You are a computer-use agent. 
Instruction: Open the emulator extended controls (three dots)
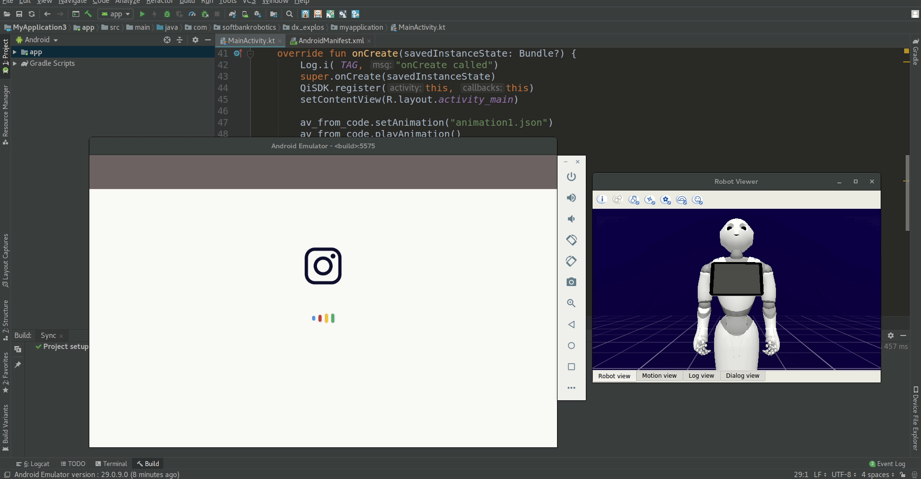point(571,388)
